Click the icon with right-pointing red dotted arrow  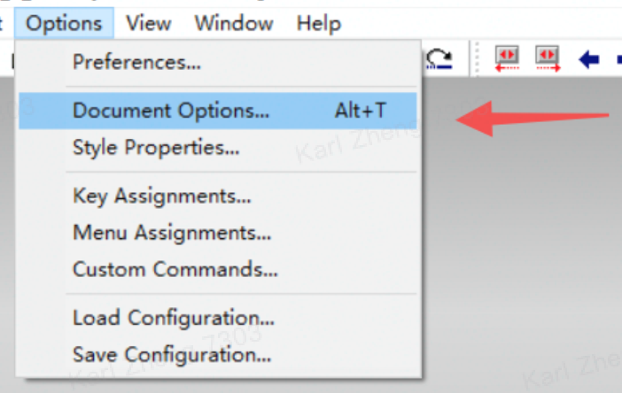548,58
